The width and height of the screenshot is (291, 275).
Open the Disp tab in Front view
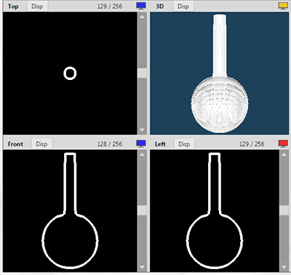[41, 144]
